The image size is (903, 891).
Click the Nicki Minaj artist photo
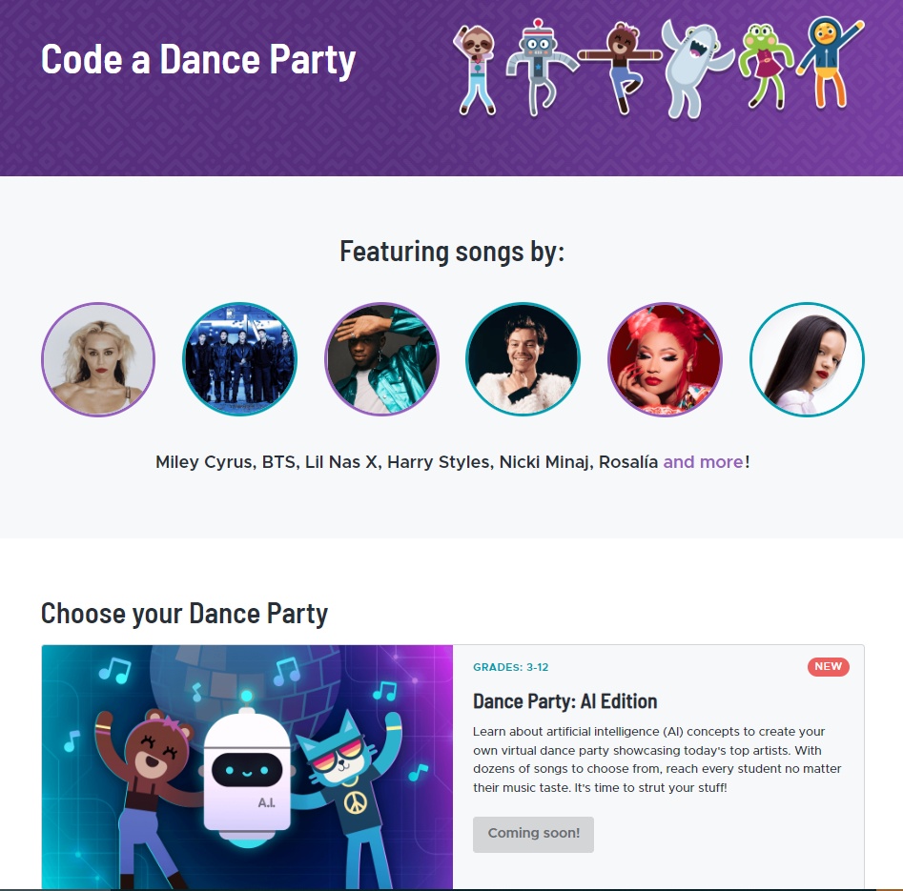(x=665, y=359)
